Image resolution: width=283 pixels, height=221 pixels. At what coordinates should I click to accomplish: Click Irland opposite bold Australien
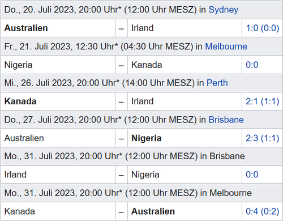tap(143, 28)
